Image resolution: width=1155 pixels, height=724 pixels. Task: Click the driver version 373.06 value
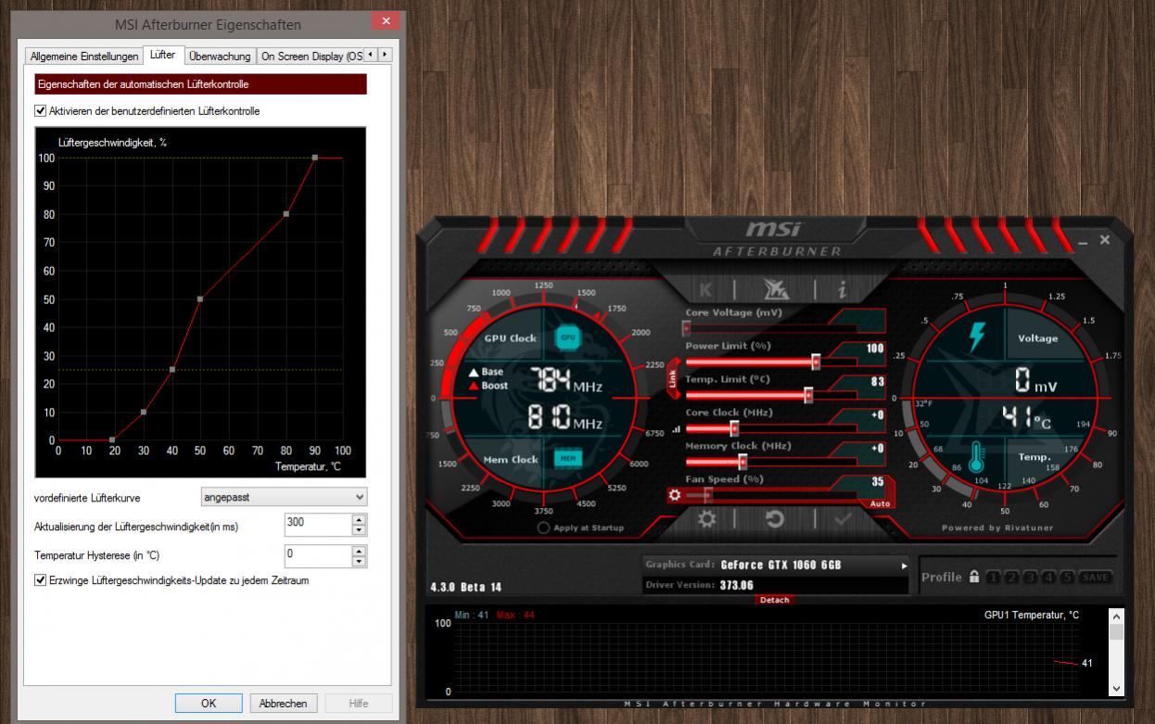[x=737, y=585]
